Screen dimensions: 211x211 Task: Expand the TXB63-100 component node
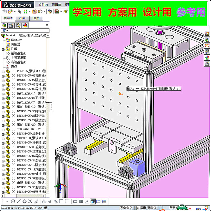coord(3,139)
